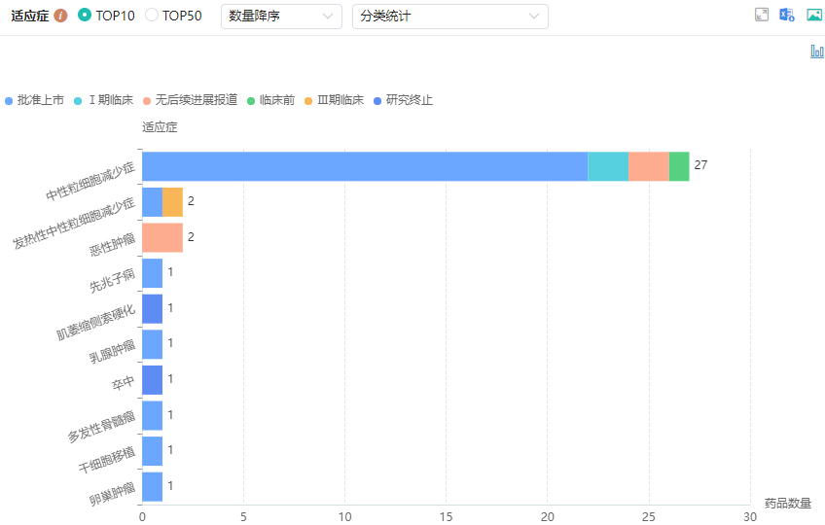
Task: Select the TOP10 radio button
Action: click(x=85, y=16)
